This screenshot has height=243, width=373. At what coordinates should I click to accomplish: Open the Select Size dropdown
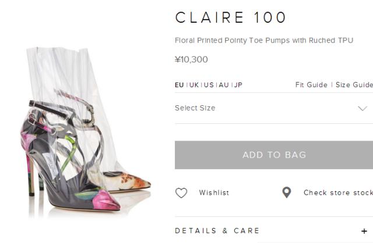(274, 108)
